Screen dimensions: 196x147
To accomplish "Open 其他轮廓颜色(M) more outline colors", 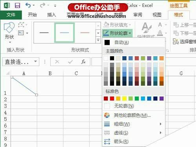I will tap(134, 115).
